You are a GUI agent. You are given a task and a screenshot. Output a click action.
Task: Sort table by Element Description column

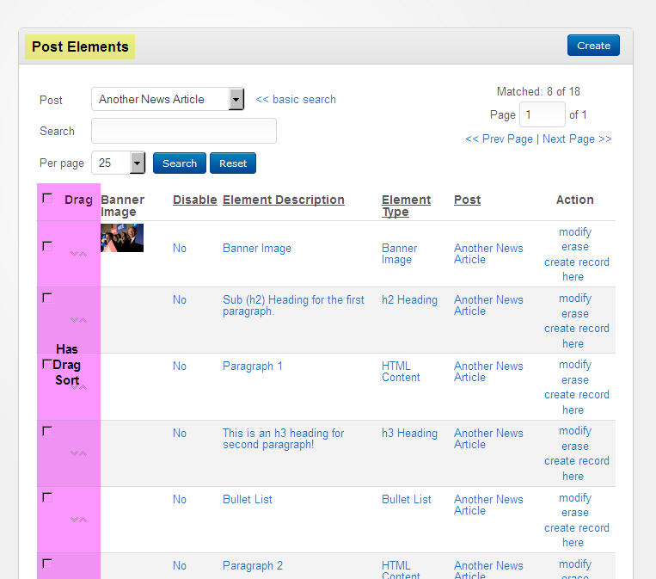[283, 200]
